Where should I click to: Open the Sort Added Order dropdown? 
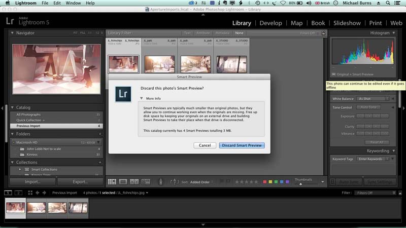pos(201,182)
